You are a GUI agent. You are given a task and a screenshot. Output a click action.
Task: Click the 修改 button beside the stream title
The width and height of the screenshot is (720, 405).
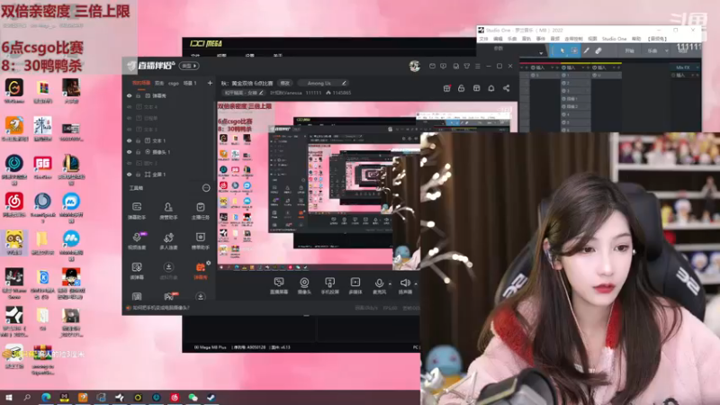[x=285, y=83]
